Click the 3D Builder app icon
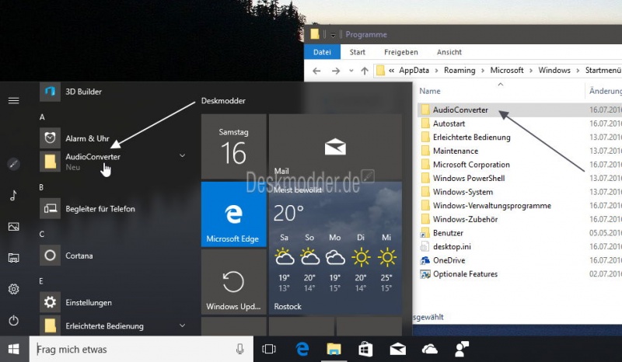This screenshot has width=622, height=362. point(50,92)
